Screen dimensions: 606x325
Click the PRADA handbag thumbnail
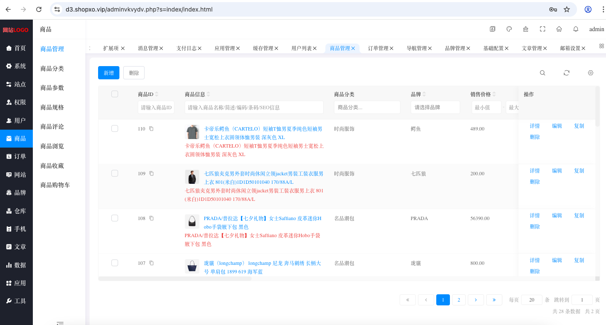click(x=192, y=221)
